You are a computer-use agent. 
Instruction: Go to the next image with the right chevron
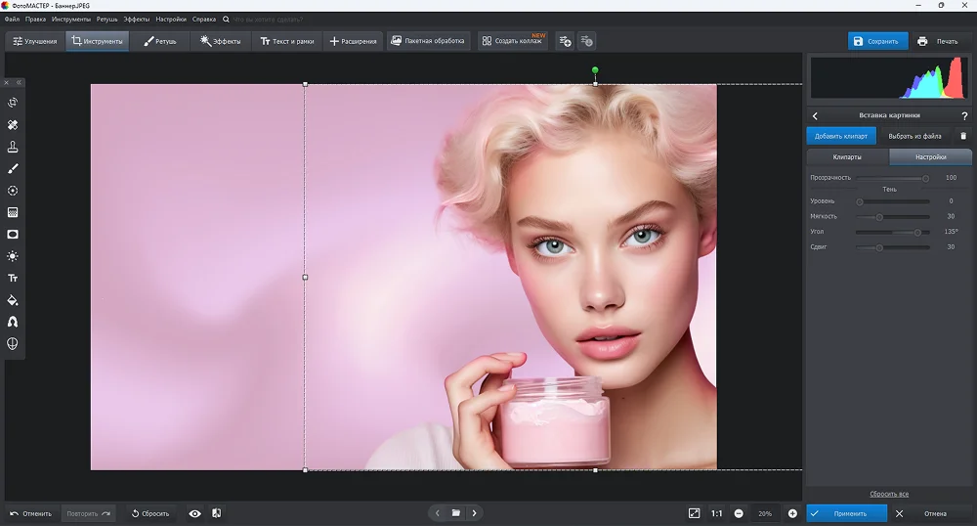pyautogui.click(x=475, y=513)
